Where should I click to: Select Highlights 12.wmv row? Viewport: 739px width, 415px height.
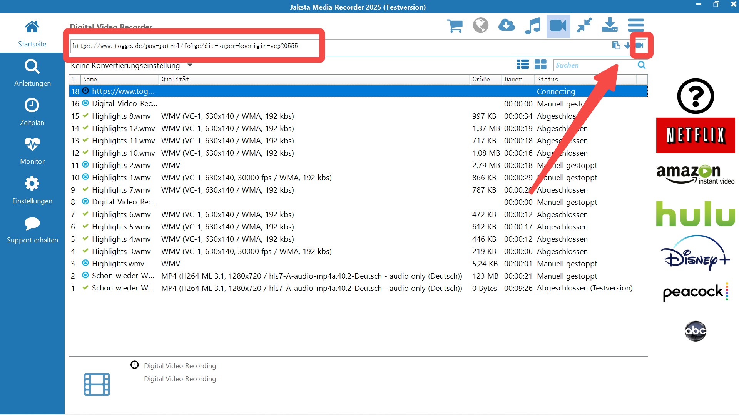click(358, 128)
